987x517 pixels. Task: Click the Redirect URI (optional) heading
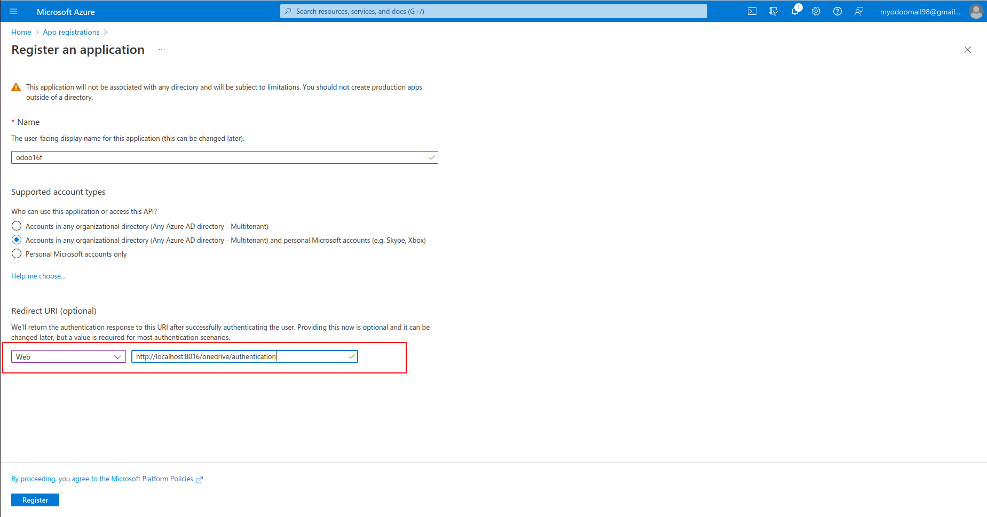[54, 311]
